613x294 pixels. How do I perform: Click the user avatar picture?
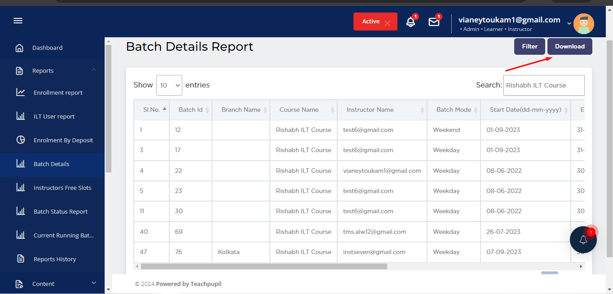(x=583, y=24)
